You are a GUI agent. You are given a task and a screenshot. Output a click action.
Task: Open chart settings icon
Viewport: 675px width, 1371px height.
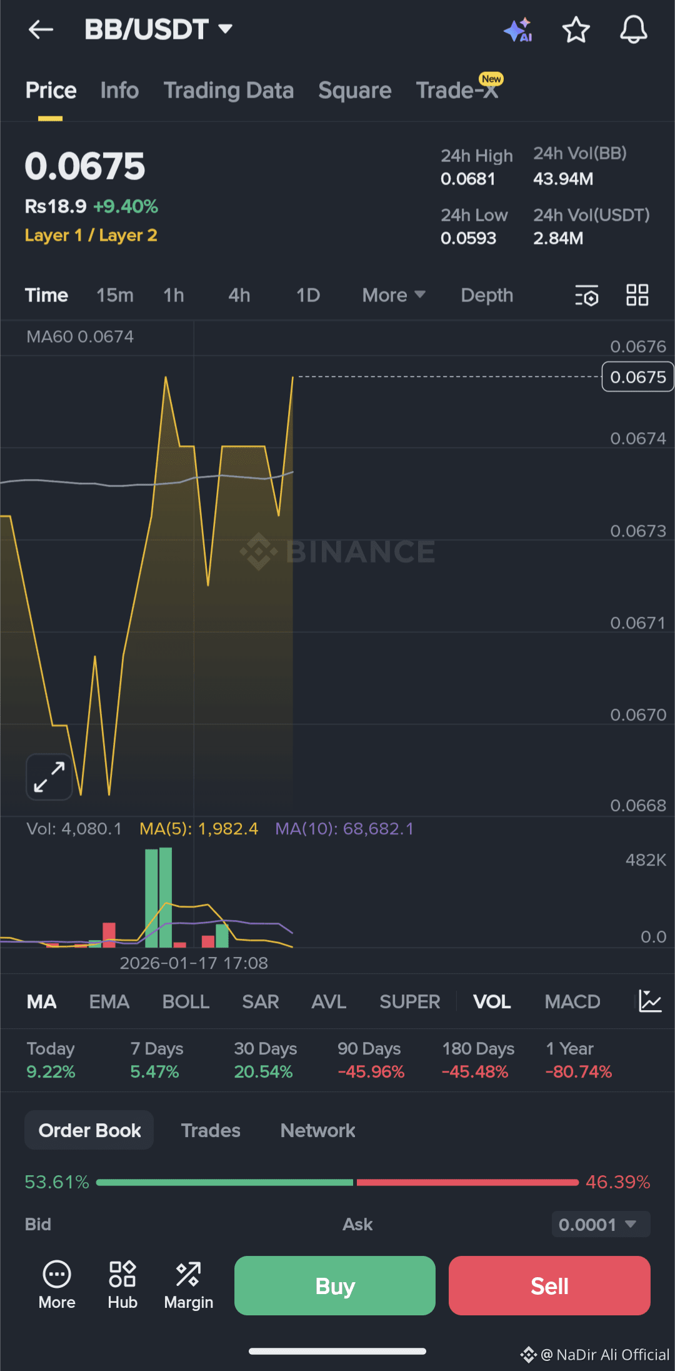[x=587, y=295]
